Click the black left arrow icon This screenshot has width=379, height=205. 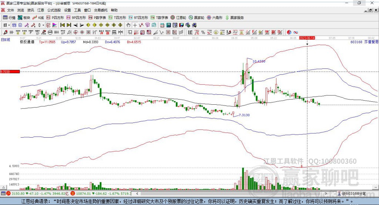(x=76, y=25)
